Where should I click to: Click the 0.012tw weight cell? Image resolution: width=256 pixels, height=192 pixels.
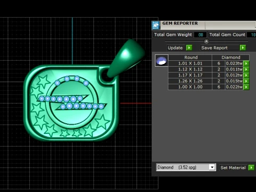pyautogui.click(x=234, y=75)
